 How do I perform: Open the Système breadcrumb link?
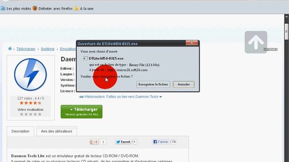point(47,49)
